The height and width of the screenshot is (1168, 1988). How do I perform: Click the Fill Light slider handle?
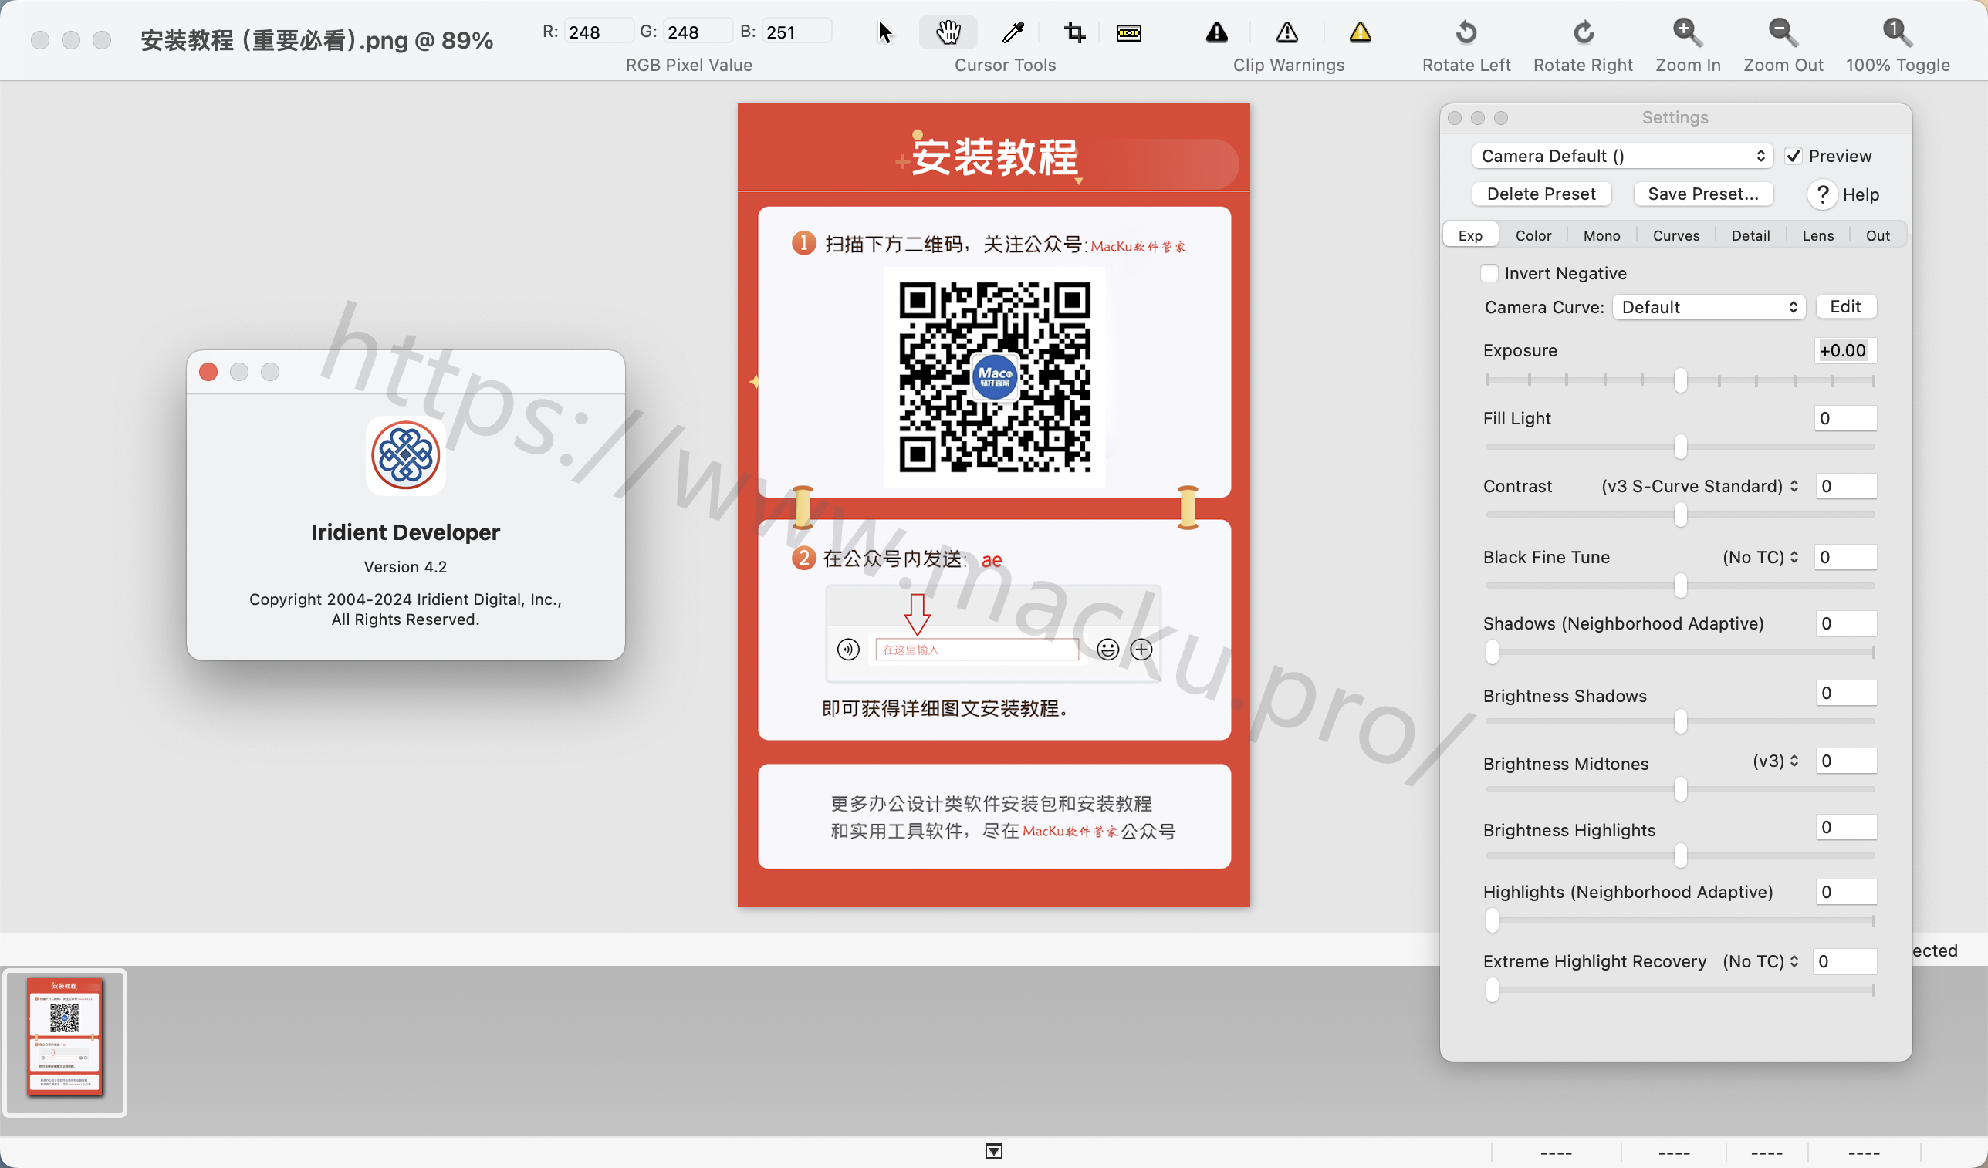tap(1680, 447)
